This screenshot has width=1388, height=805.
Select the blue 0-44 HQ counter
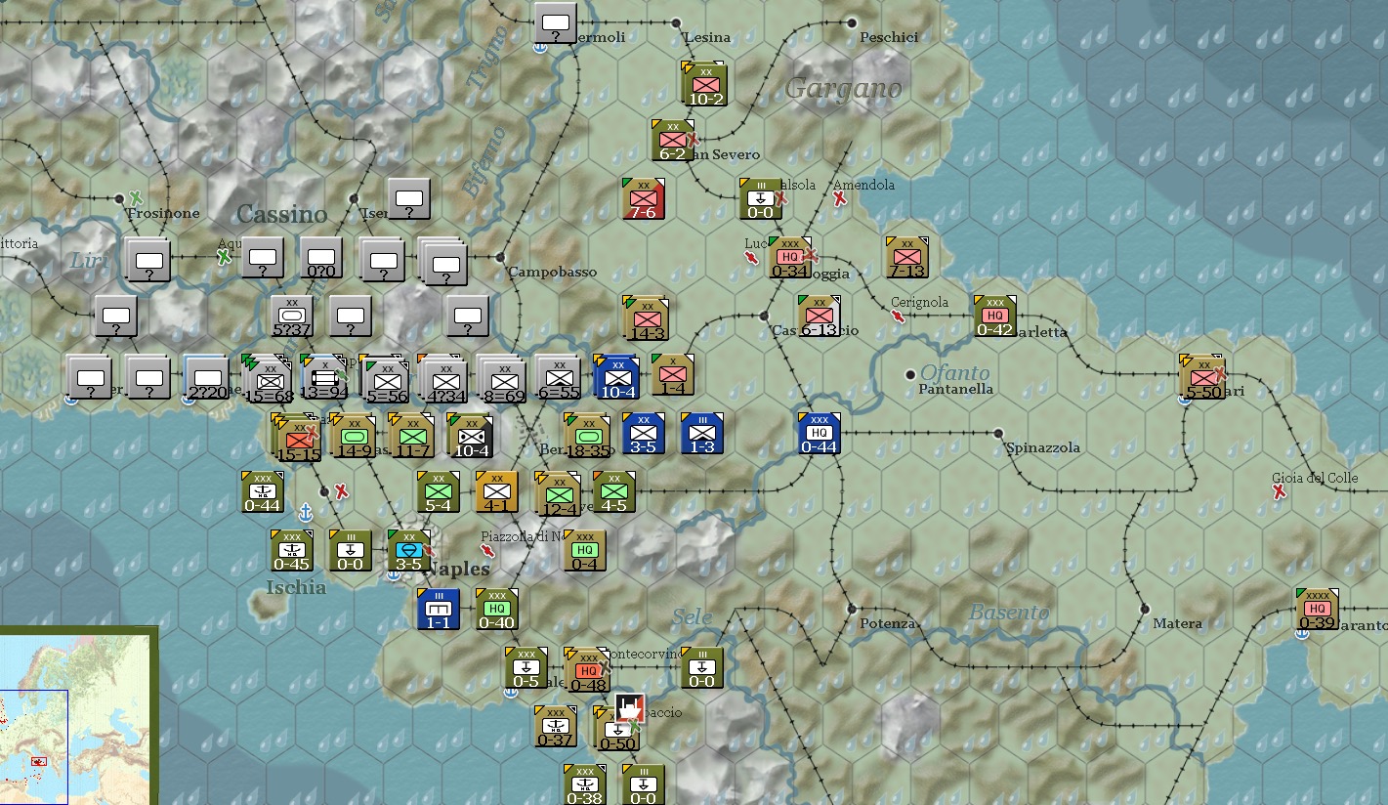pyautogui.click(x=820, y=434)
